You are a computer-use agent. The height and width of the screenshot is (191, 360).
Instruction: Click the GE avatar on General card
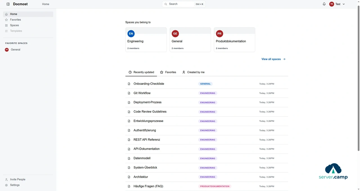[x=175, y=34]
